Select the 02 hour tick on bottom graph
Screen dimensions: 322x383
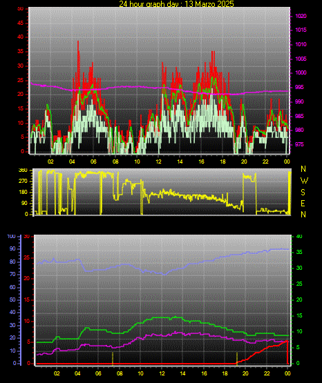point(57,373)
